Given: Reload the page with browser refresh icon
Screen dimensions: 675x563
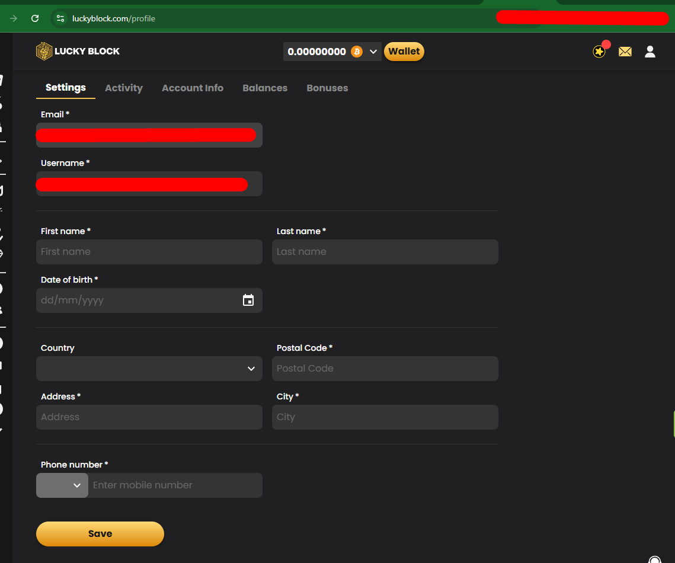Looking at the screenshot, I should (35, 18).
